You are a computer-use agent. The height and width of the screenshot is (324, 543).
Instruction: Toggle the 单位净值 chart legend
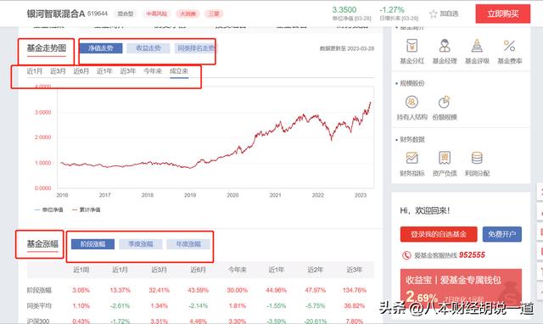49,209
